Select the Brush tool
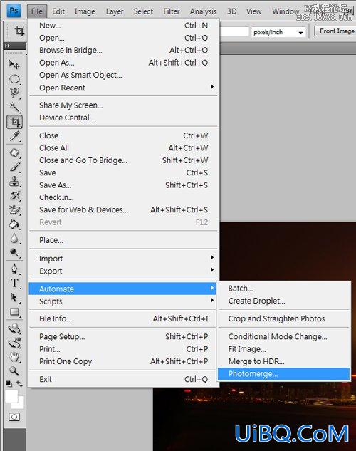The height and width of the screenshot is (451, 356). [x=14, y=167]
